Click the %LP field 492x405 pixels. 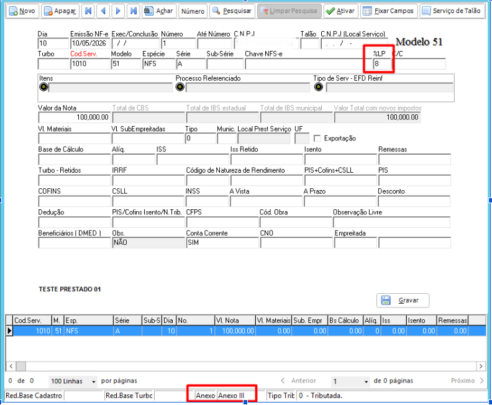[x=383, y=64]
